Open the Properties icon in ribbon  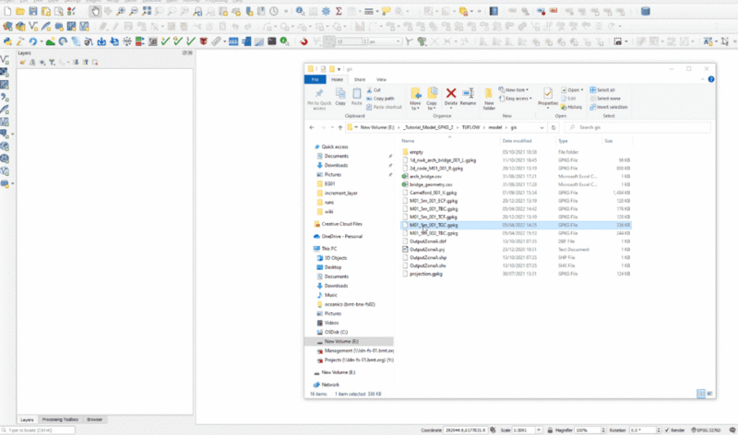tap(548, 95)
